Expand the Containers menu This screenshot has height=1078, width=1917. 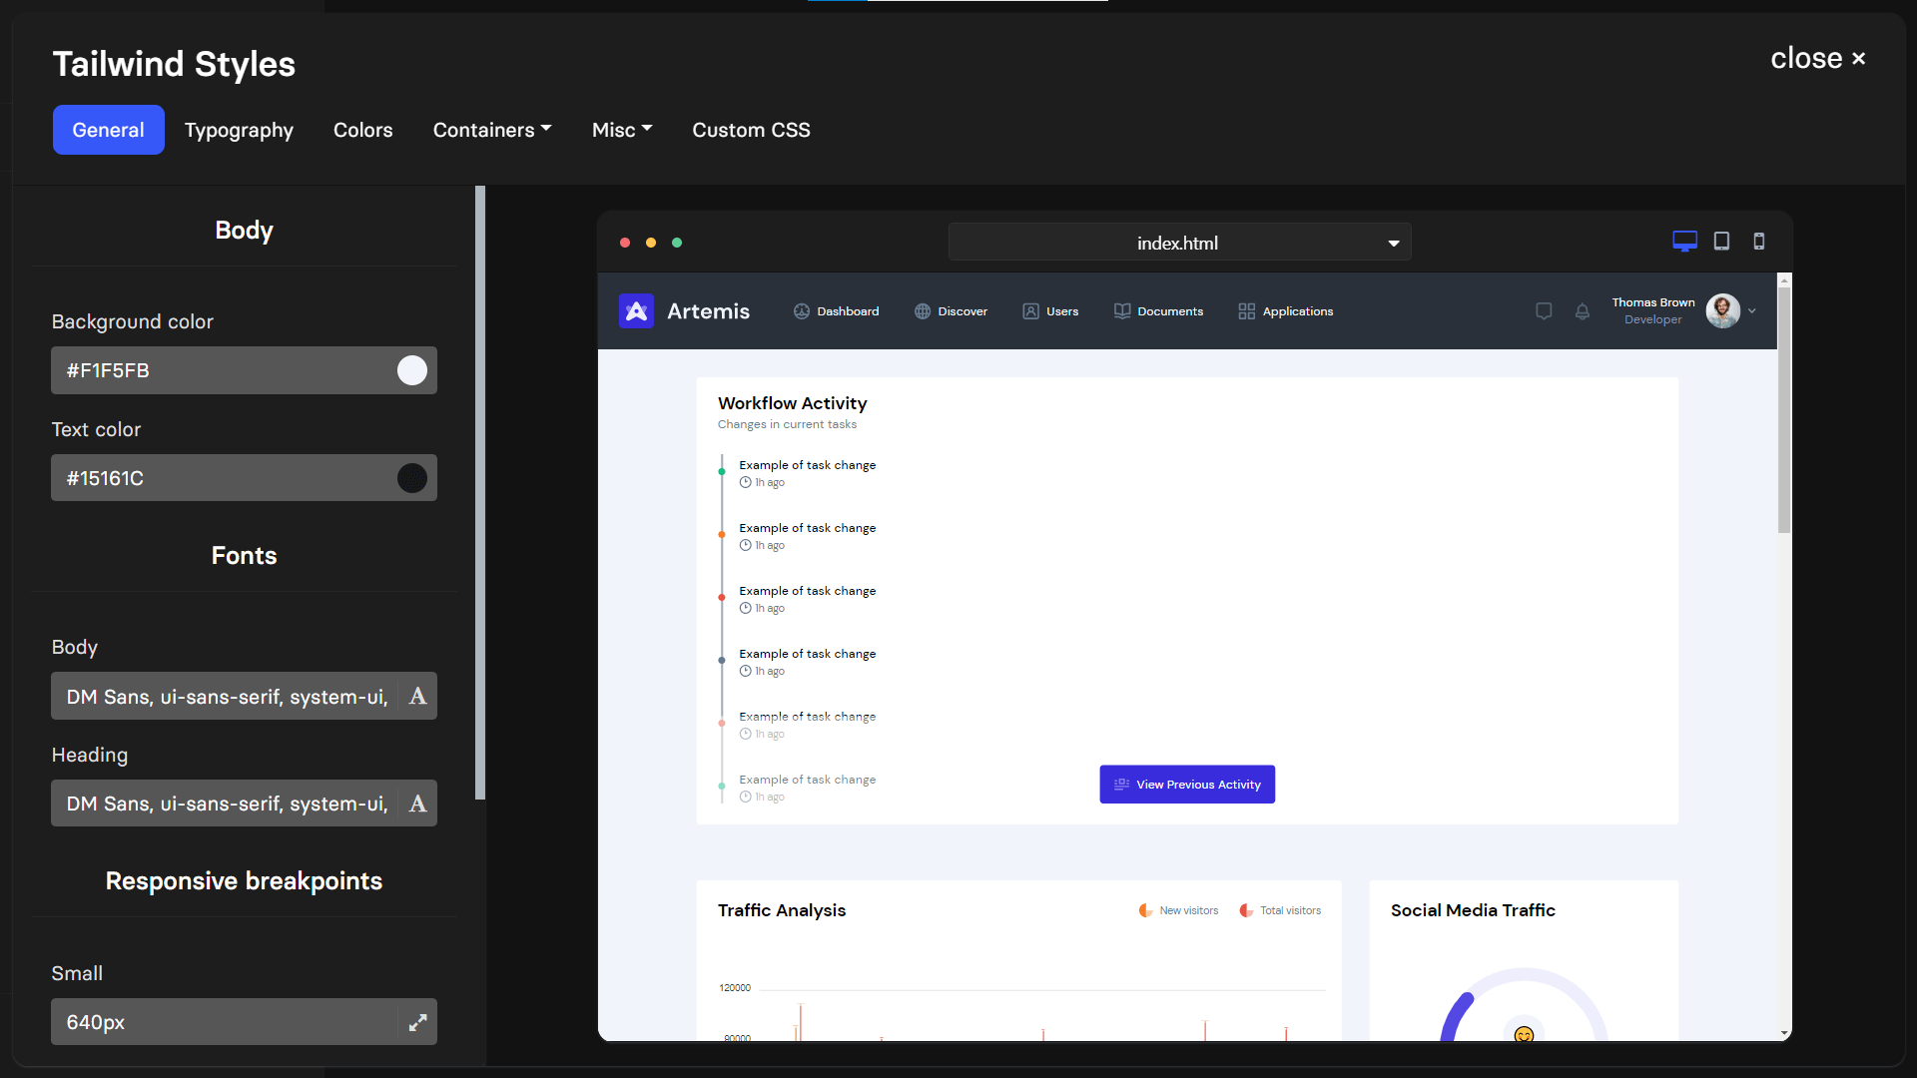[492, 130]
